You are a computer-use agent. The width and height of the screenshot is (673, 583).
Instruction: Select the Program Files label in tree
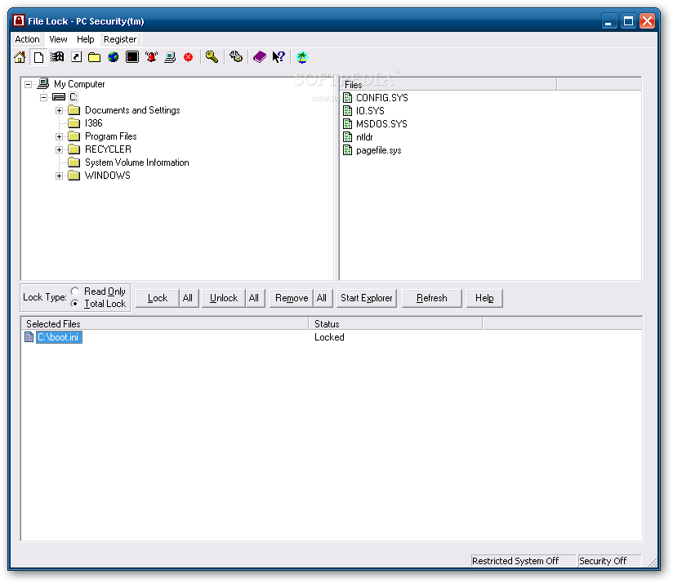click(x=111, y=136)
